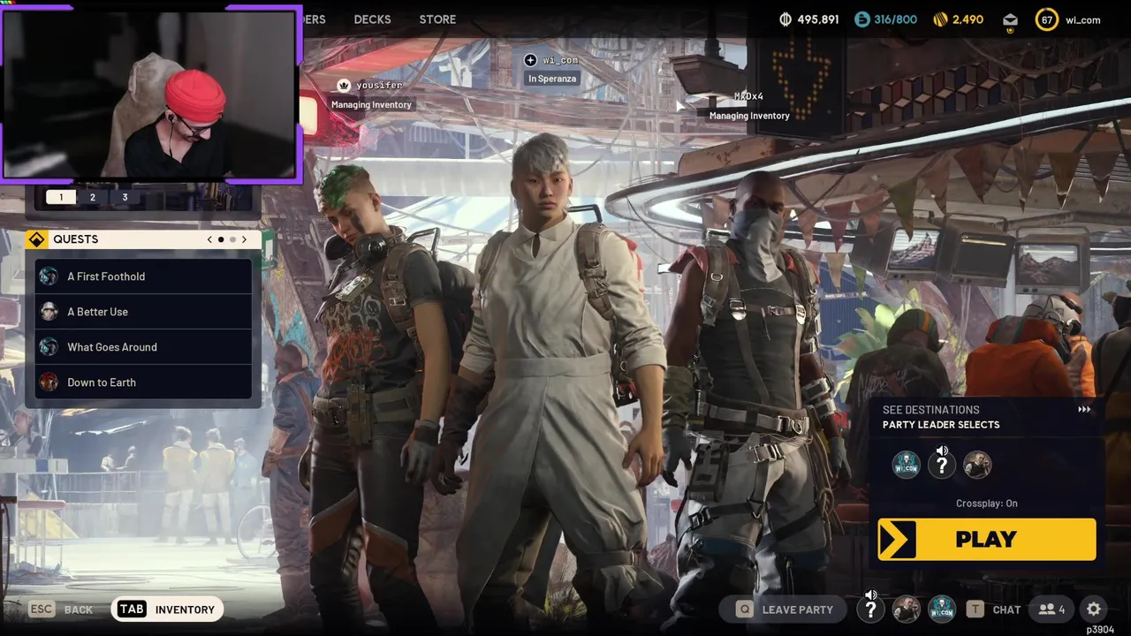Click the What Goes Around quest giver portrait
Screen dimensions: 1131x636
pyautogui.click(x=49, y=347)
